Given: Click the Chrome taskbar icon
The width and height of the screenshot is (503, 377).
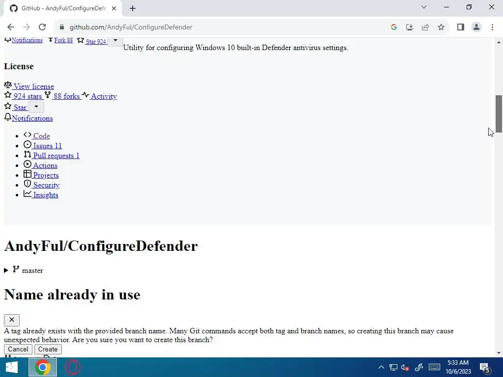Looking at the screenshot, I should point(43,367).
